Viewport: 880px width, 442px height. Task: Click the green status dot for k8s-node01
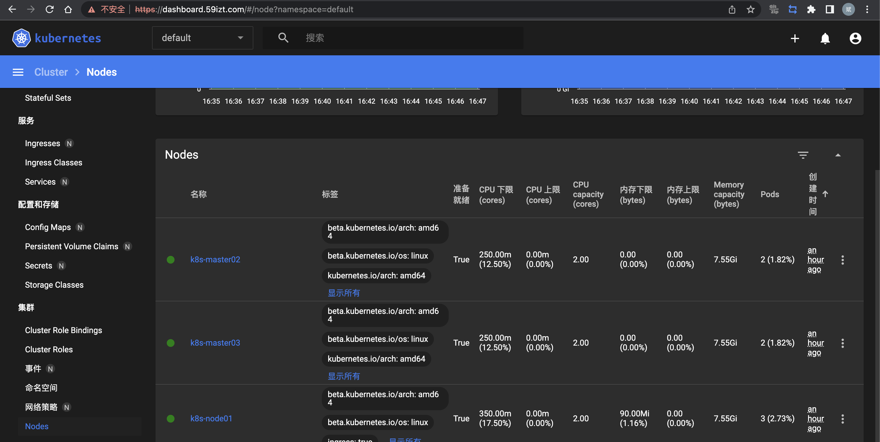(170, 418)
